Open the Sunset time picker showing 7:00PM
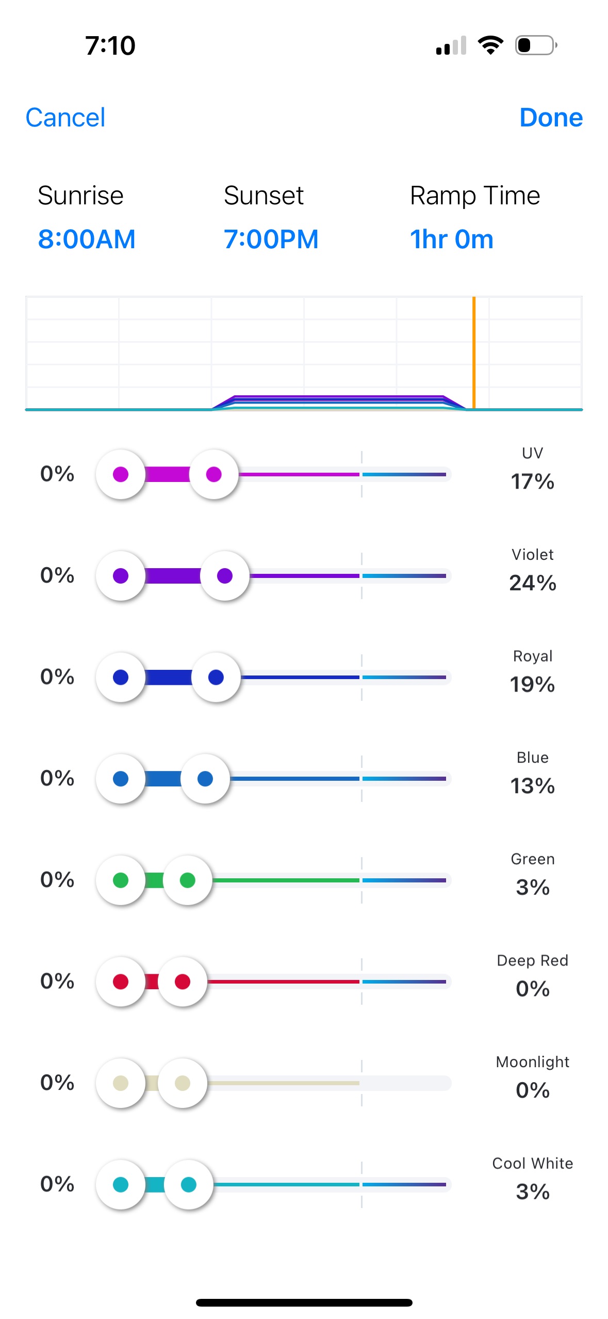Screen dimensions: 608x1319 [271, 239]
